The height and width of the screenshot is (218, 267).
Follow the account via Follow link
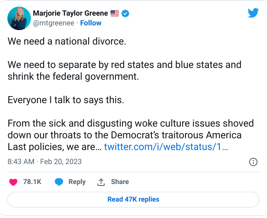coord(91,23)
